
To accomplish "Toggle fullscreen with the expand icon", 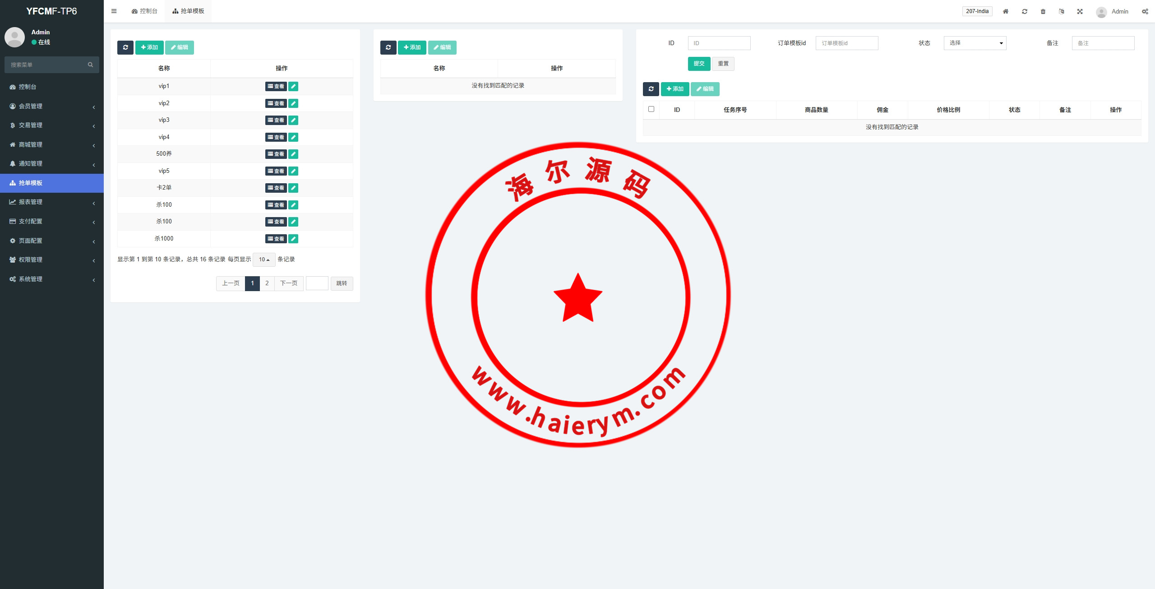I will [x=1080, y=11].
